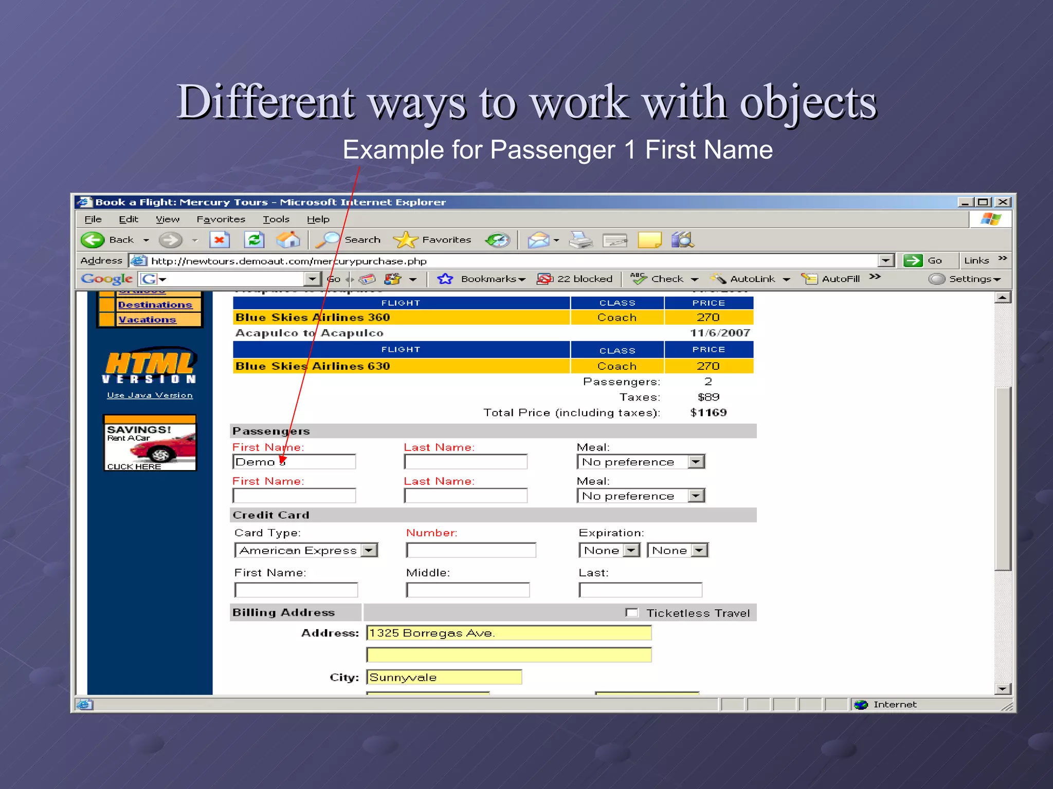Click the Stop loading icon
The width and height of the screenshot is (1053, 789).
[x=220, y=240]
